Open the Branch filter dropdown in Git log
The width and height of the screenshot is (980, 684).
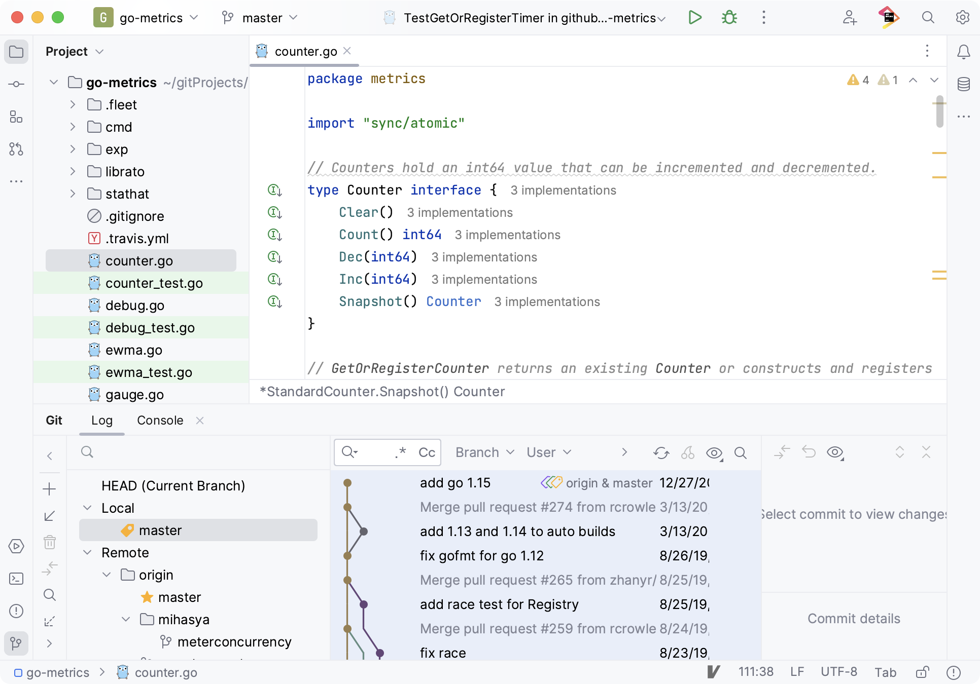pos(483,452)
